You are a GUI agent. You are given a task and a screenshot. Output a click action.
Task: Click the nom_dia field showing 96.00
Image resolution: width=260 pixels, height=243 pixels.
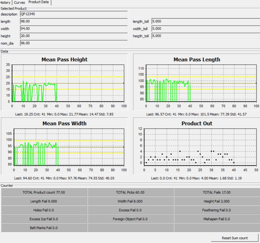coord(73,43)
